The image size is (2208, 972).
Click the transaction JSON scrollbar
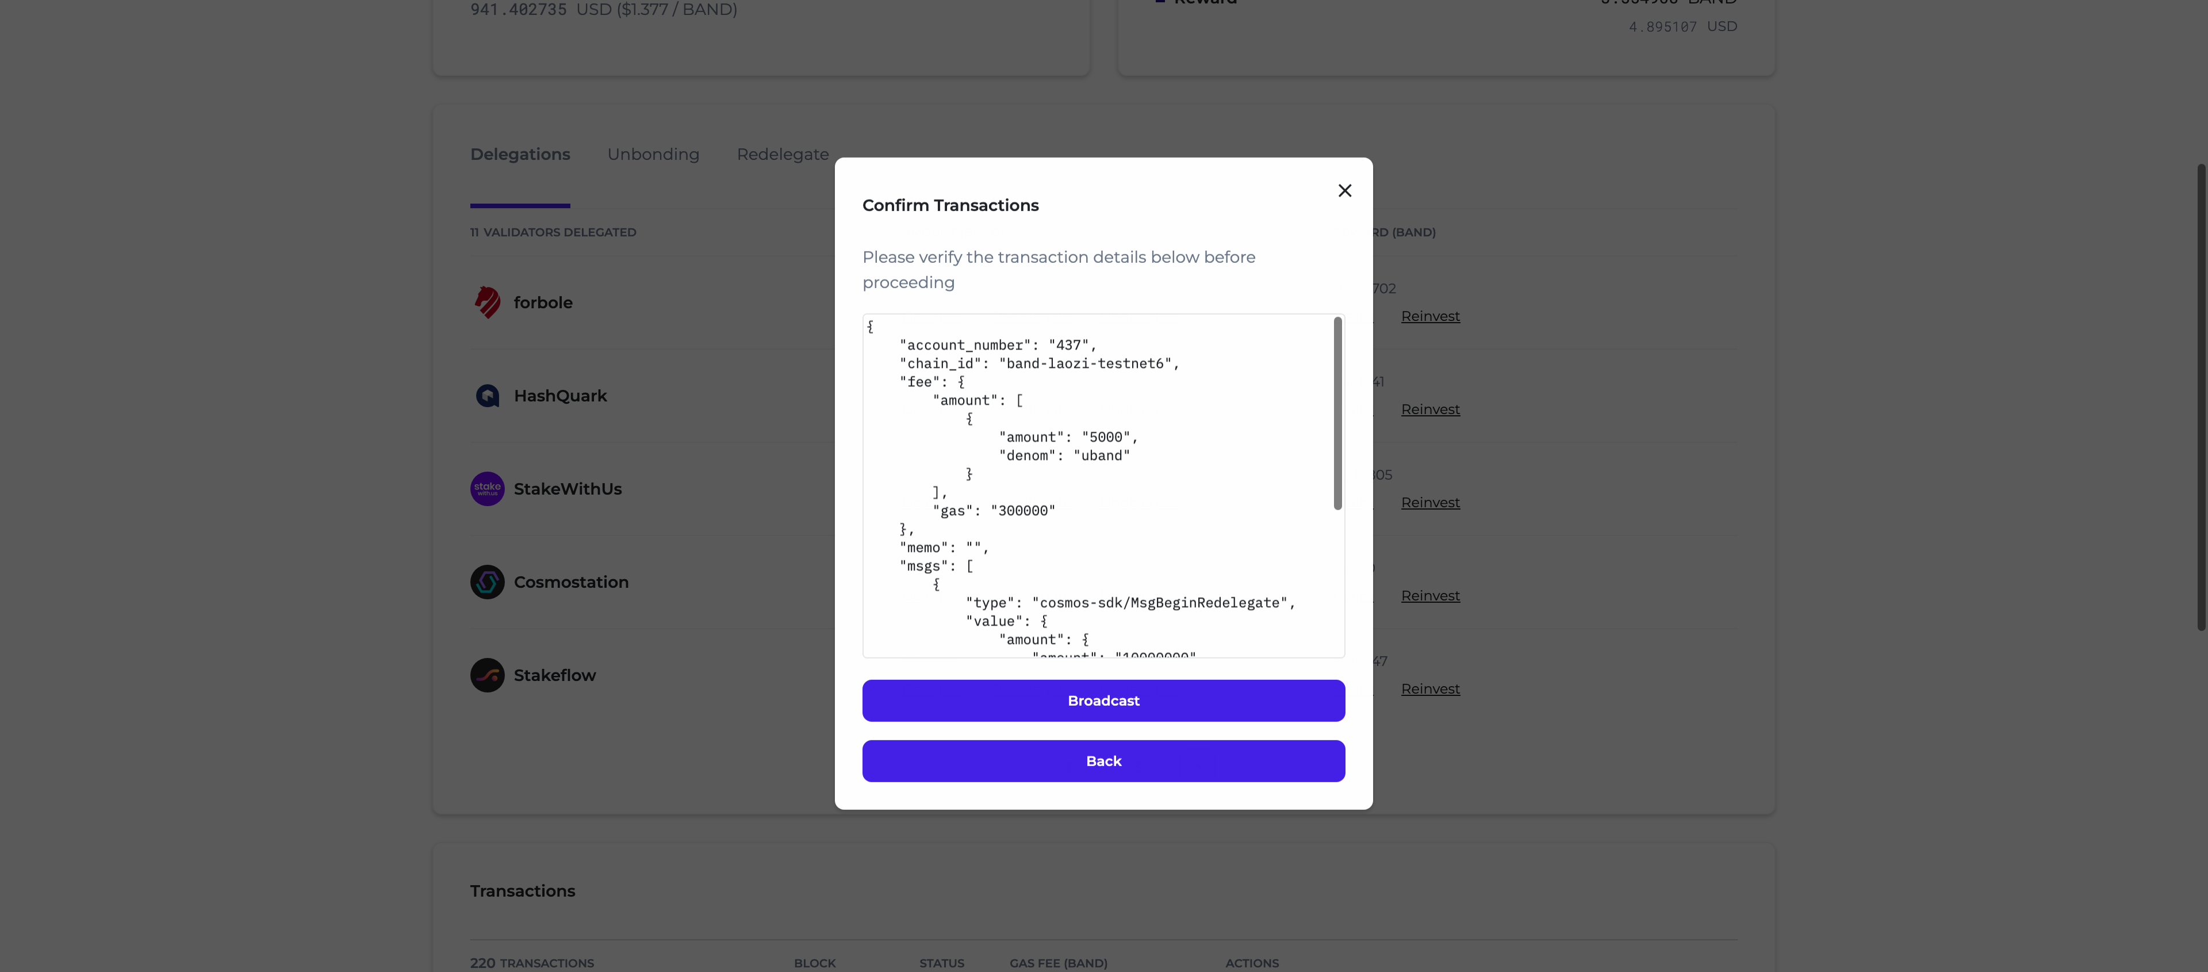(x=1337, y=413)
